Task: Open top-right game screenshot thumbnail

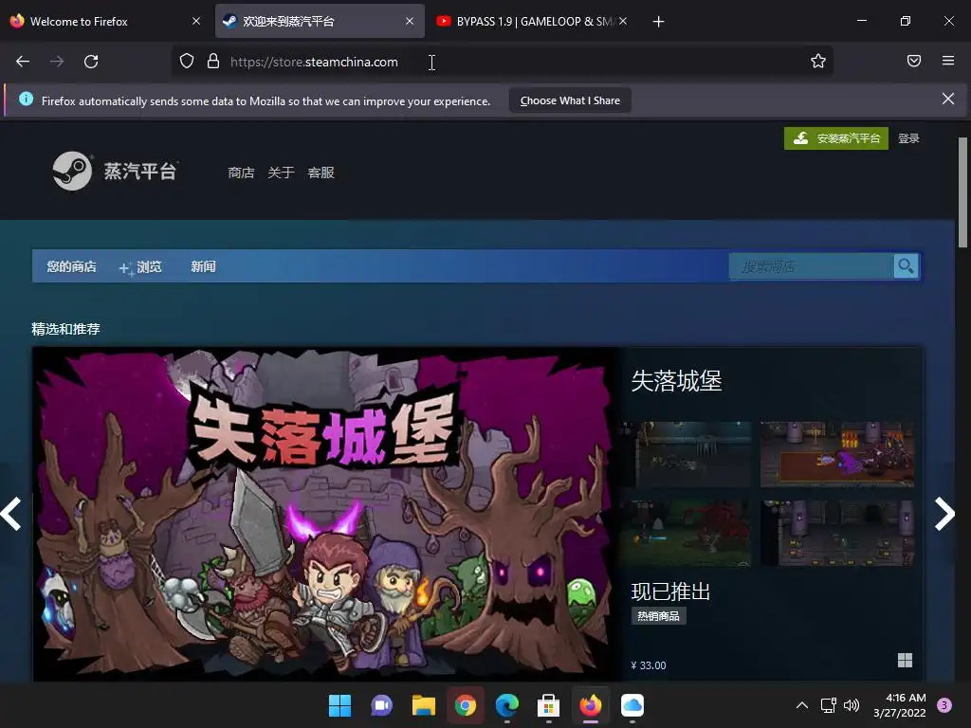Action: (x=836, y=454)
